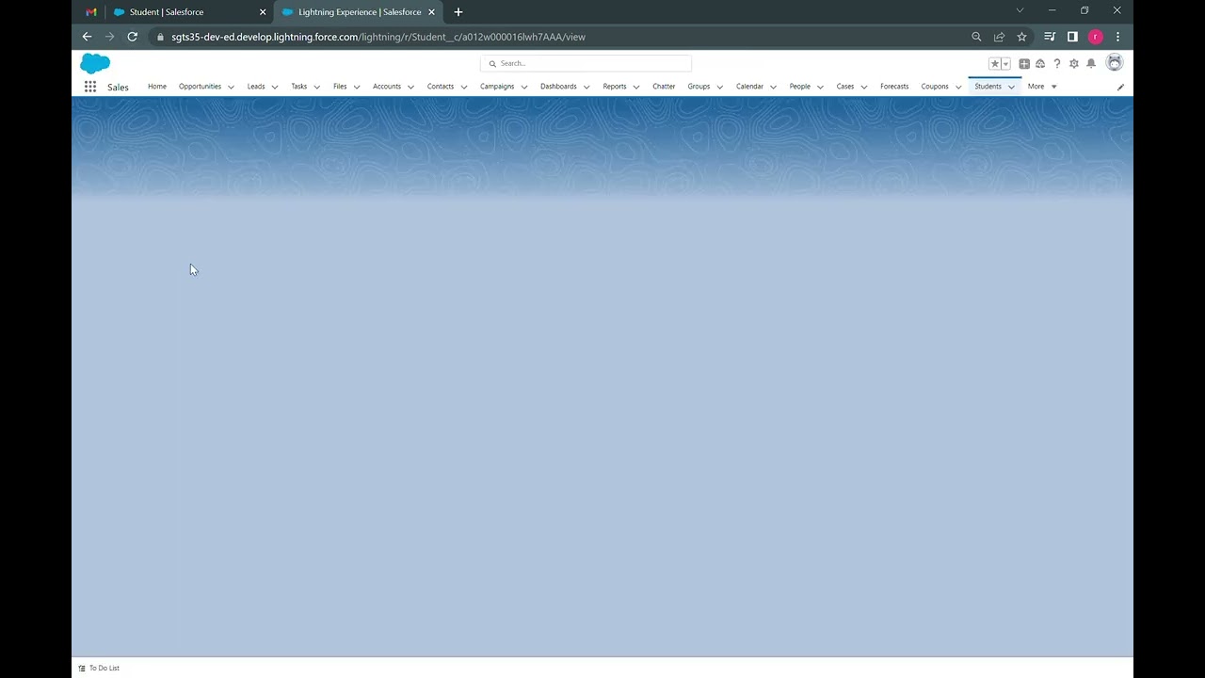Viewport: 1205px width, 678px height.
Task: Open the App Launcher grid icon
Action: [x=90, y=87]
